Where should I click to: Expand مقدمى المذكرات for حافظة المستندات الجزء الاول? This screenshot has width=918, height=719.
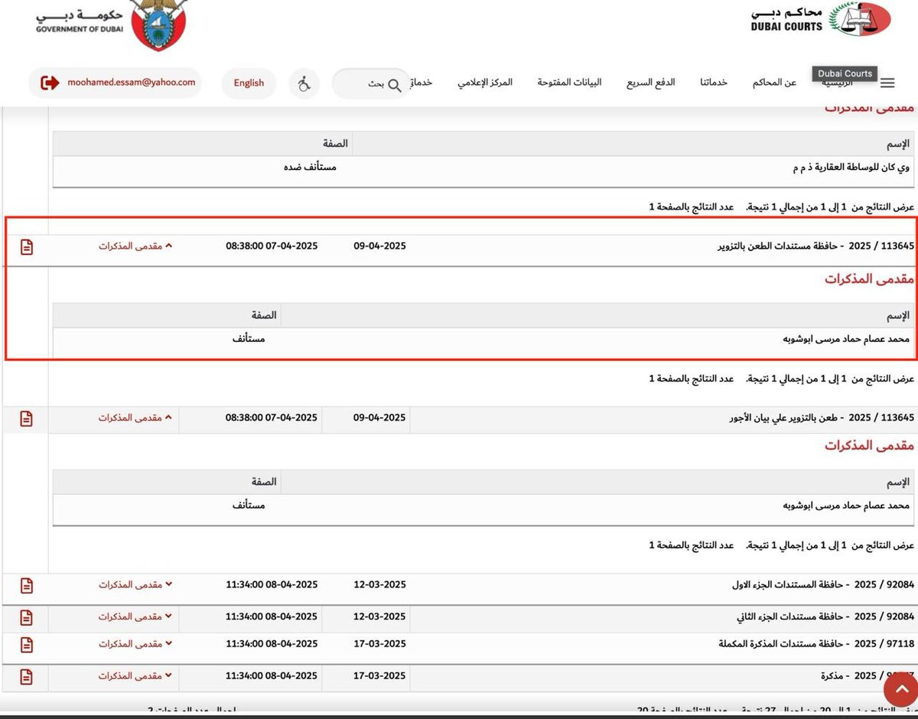pos(135,584)
